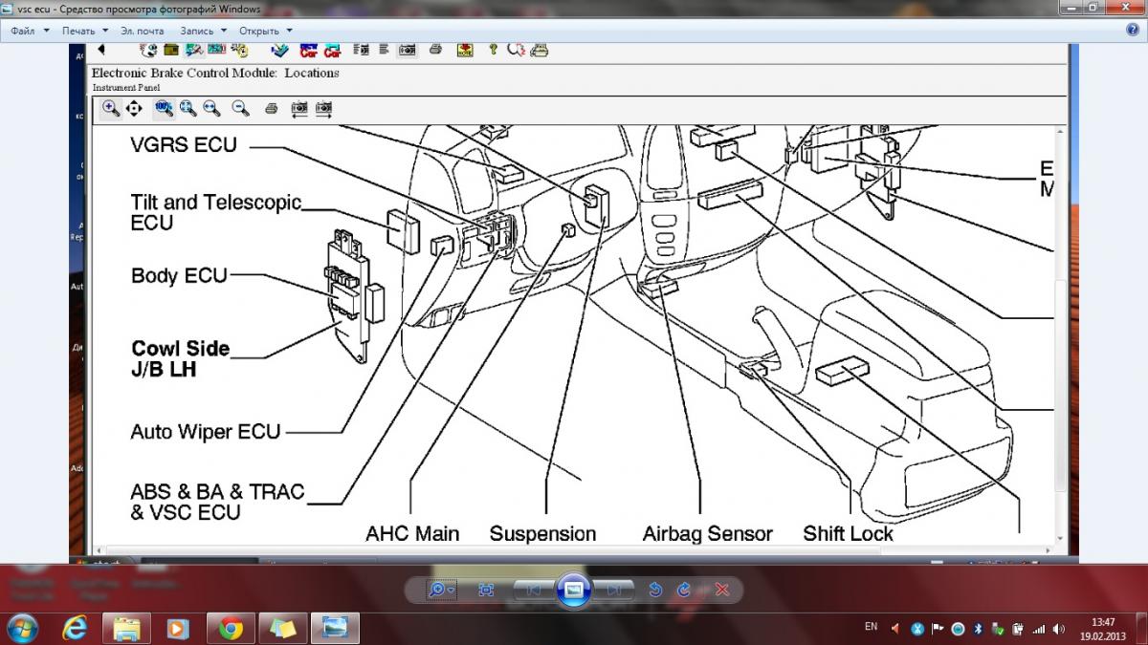
Task: Open the photo viewer zoom magnifier
Action: 441,590
